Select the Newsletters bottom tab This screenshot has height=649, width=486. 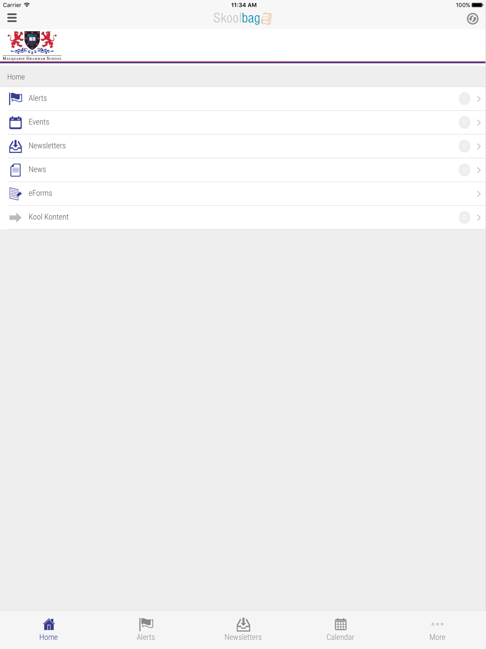click(x=243, y=630)
